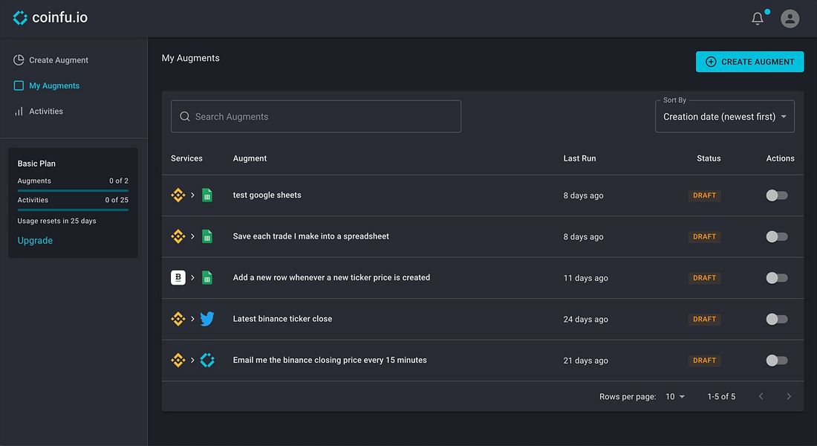The image size is (817, 446).
Task: Open the Sort By dropdown
Action: coord(725,116)
